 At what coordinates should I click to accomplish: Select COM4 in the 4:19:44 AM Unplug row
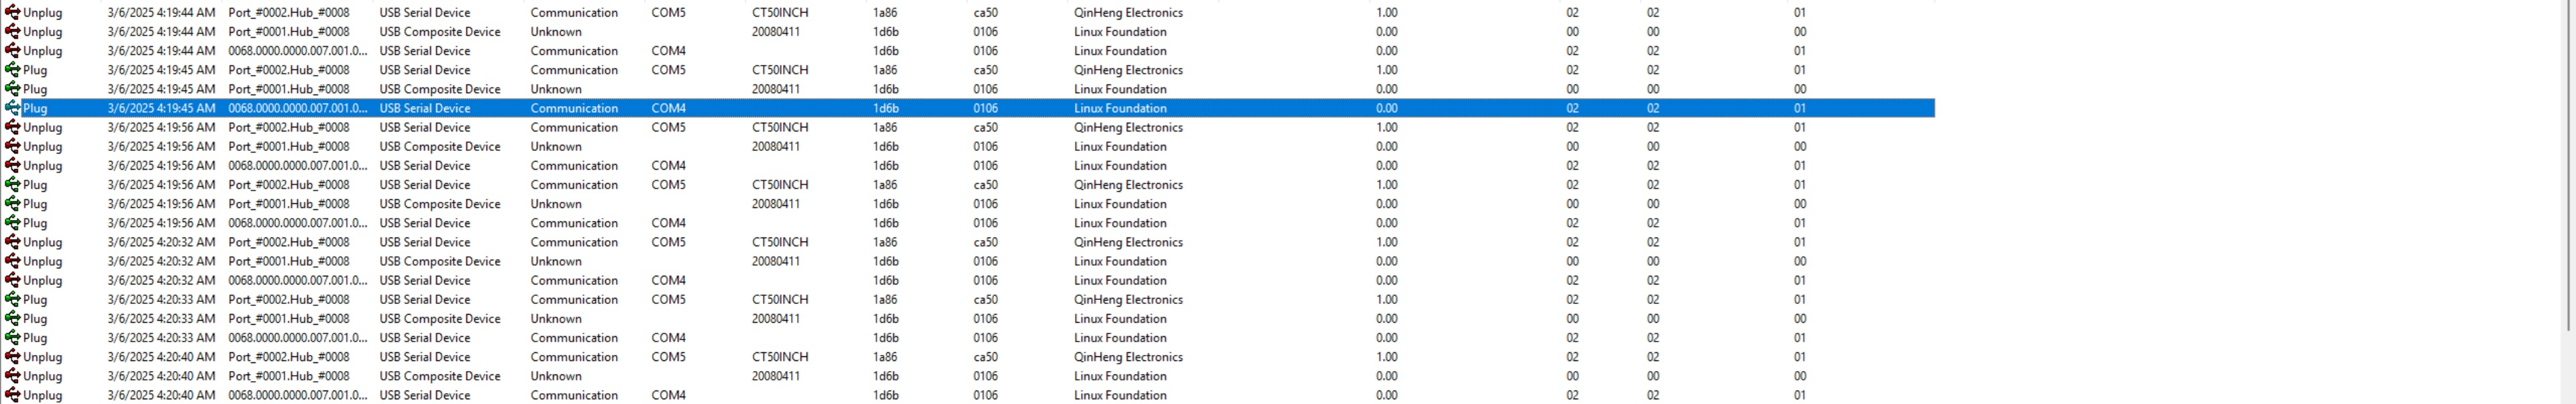click(x=668, y=51)
